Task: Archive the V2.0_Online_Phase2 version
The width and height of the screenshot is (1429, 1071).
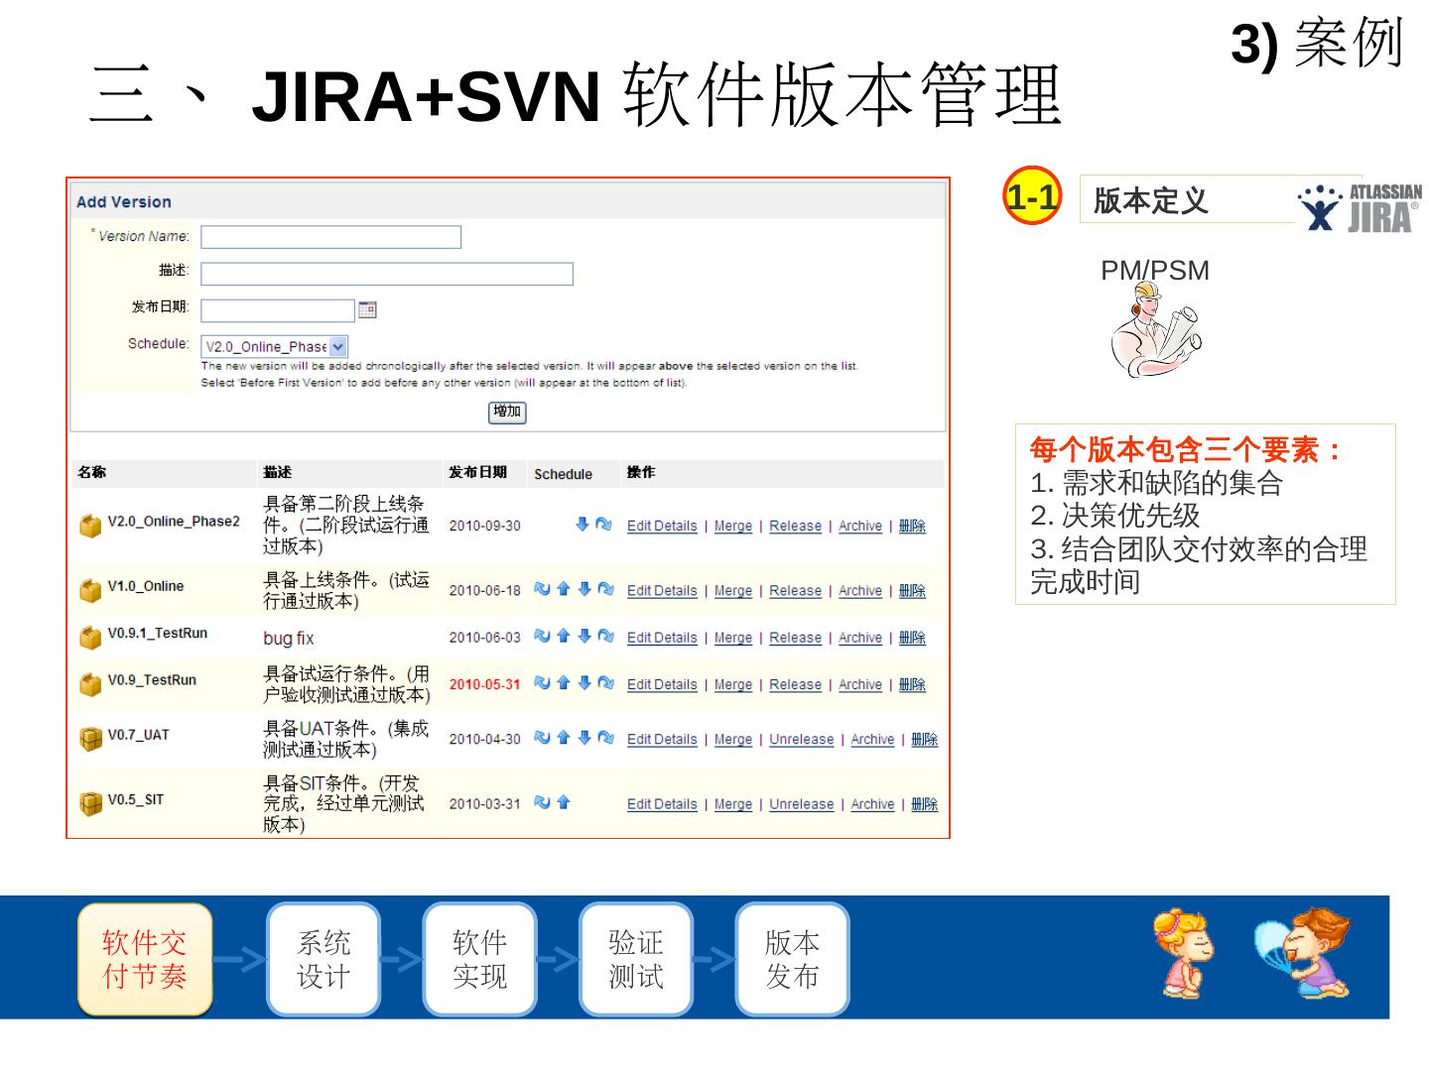Action: coord(860,526)
